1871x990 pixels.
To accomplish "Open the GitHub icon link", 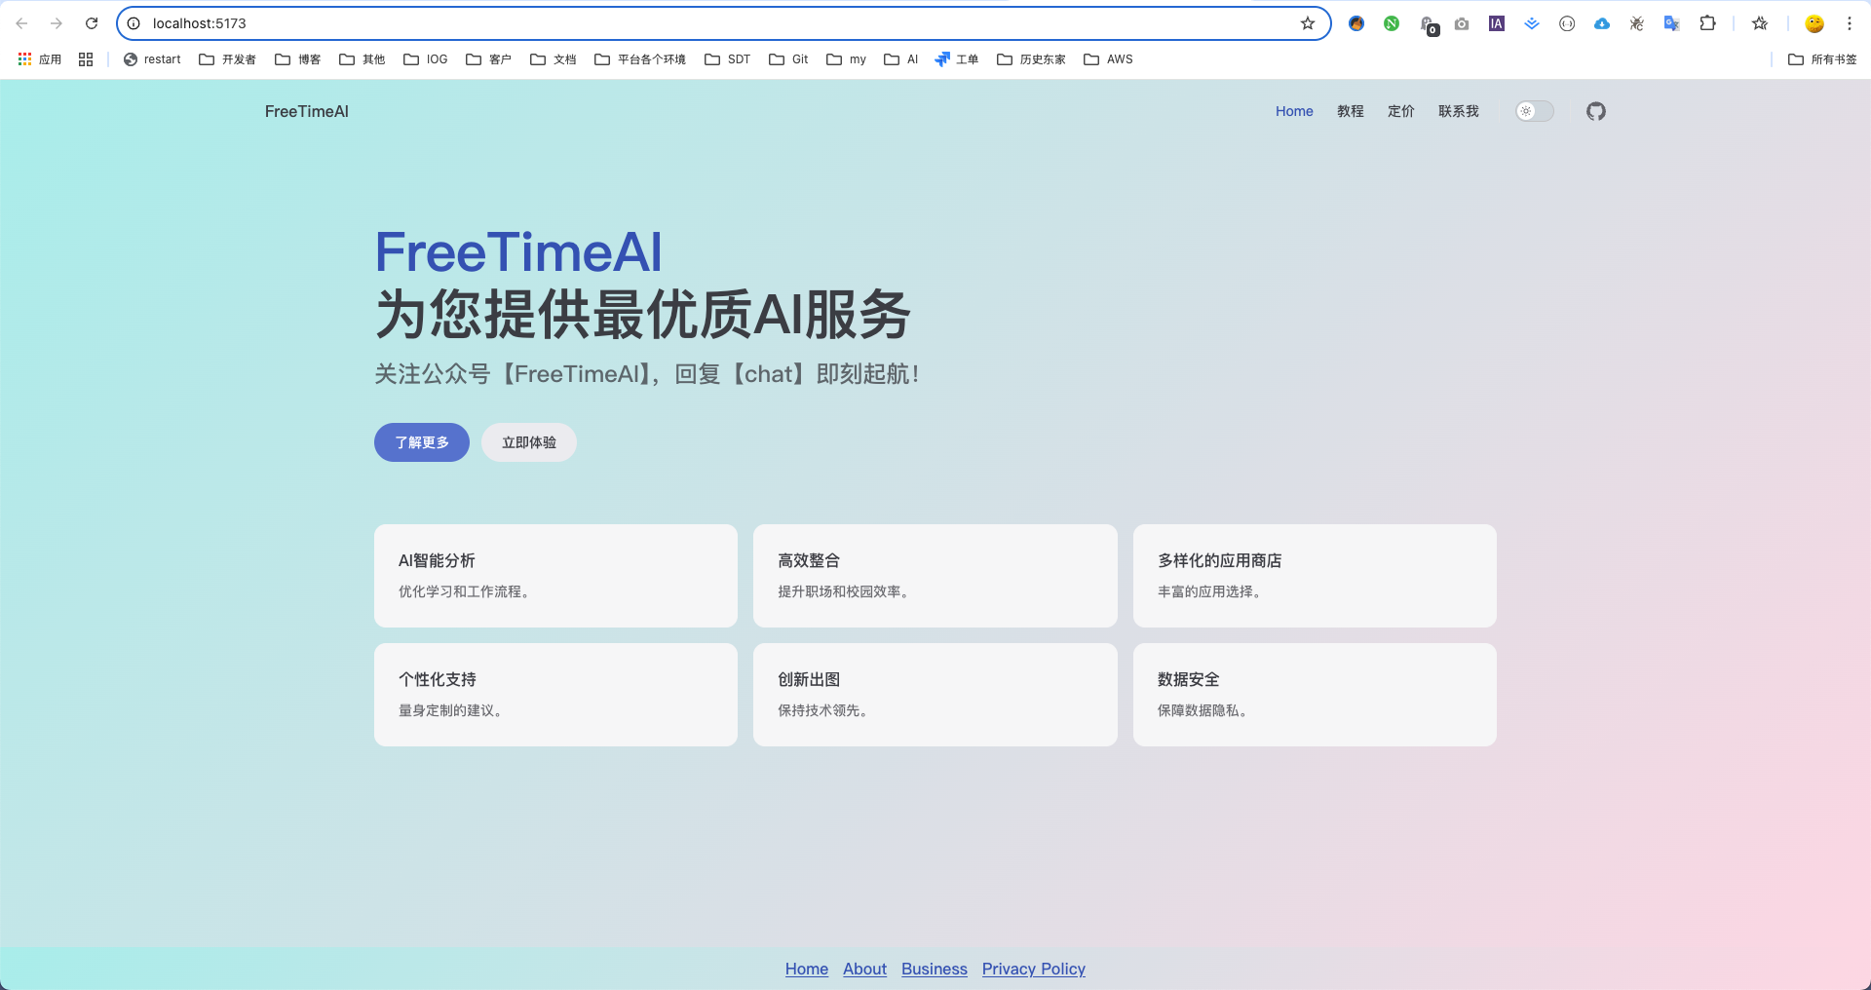I will click(x=1595, y=111).
